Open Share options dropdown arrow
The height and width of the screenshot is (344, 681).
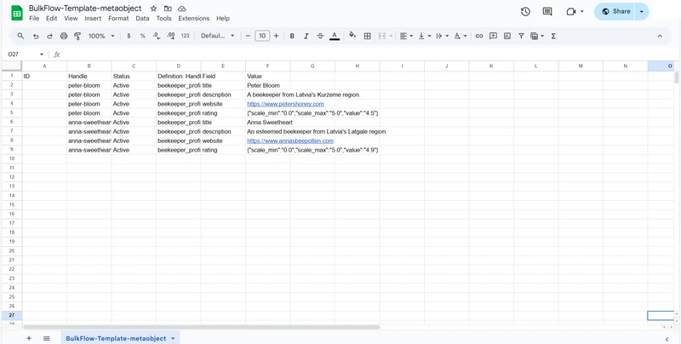coord(642,12)
